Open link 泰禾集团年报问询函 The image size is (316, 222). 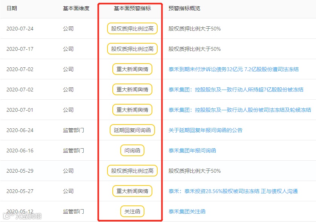[192, 151]
